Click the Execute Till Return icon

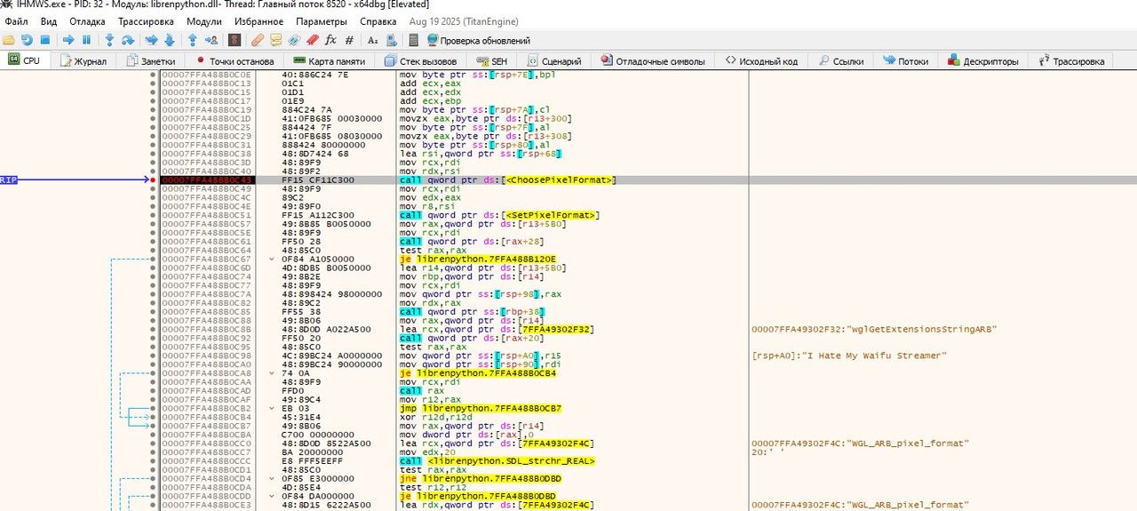point(193,40)
